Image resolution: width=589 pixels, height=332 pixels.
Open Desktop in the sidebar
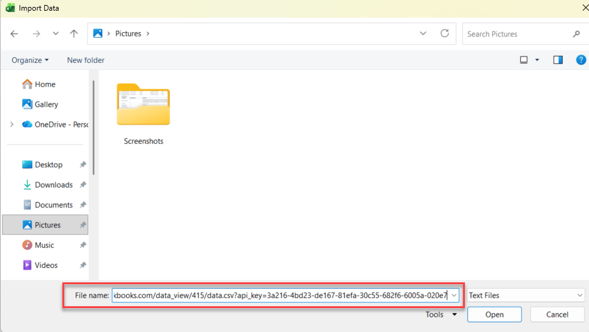[x=42, y=165]
